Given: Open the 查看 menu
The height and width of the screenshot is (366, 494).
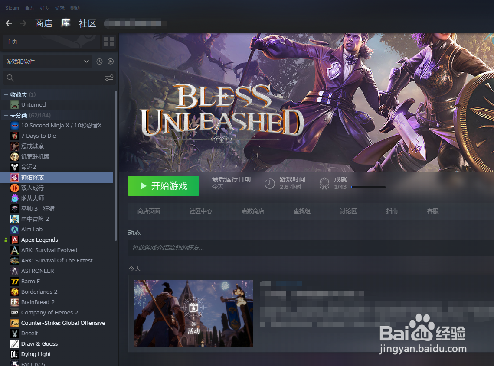Looking at the screenshot, I should pos(29,8).
